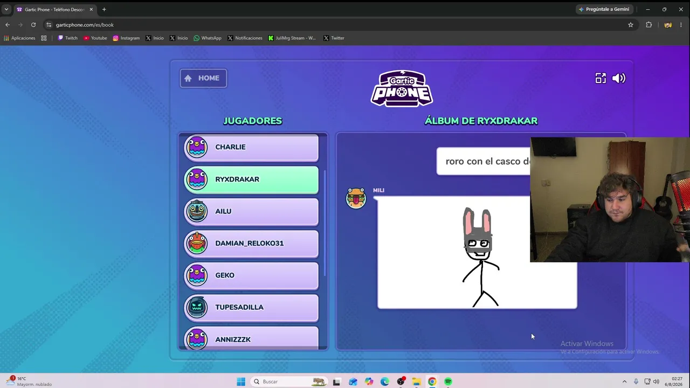Open the Instagram bookmark

(126, 38)
